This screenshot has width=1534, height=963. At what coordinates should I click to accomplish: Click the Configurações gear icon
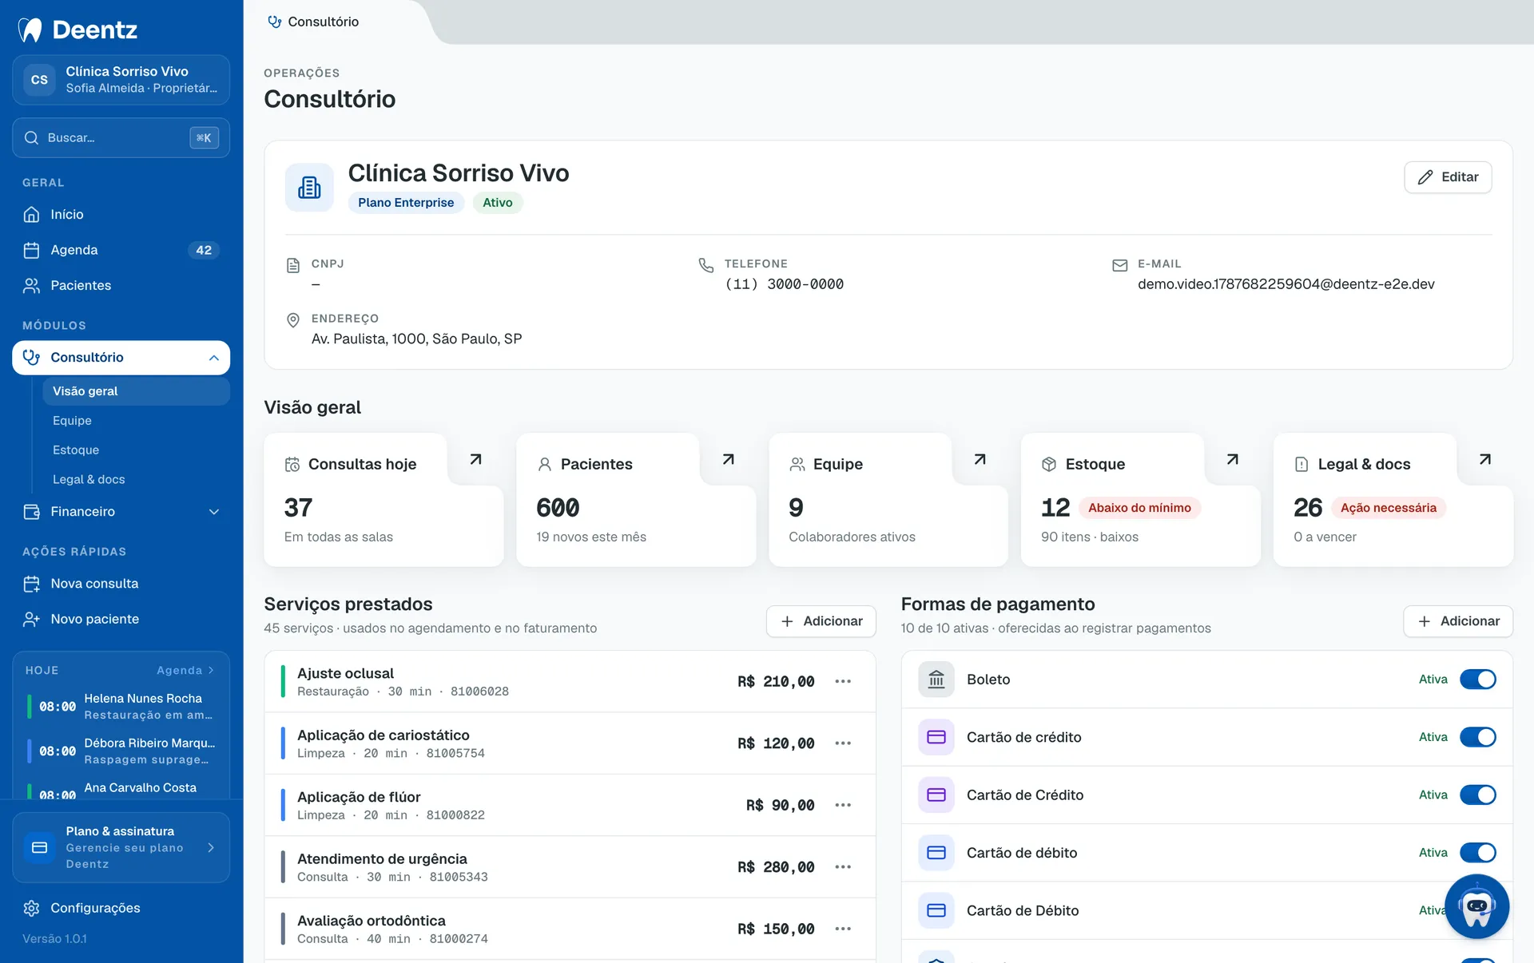coord(31,908)
